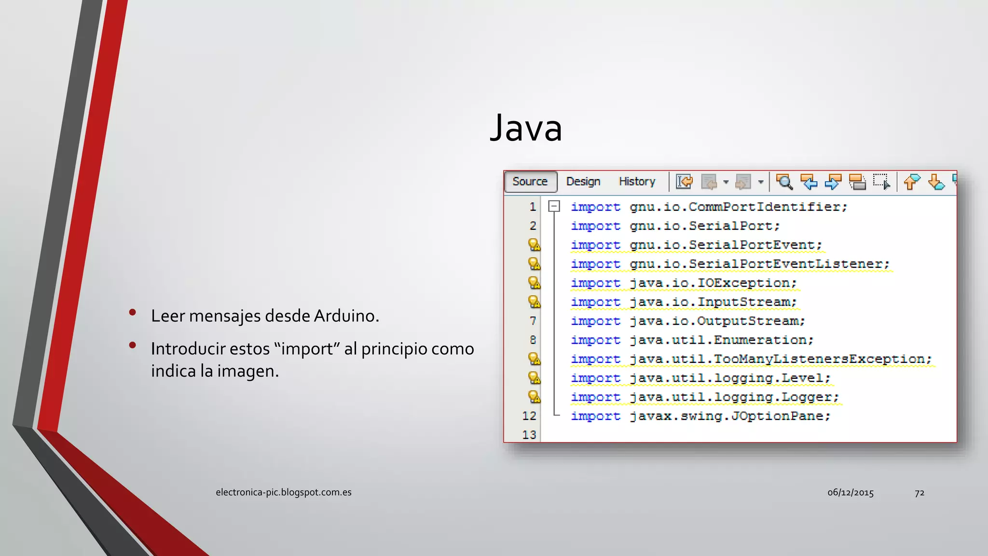Click line 12 JOptionPane import text

coord(700,416)
